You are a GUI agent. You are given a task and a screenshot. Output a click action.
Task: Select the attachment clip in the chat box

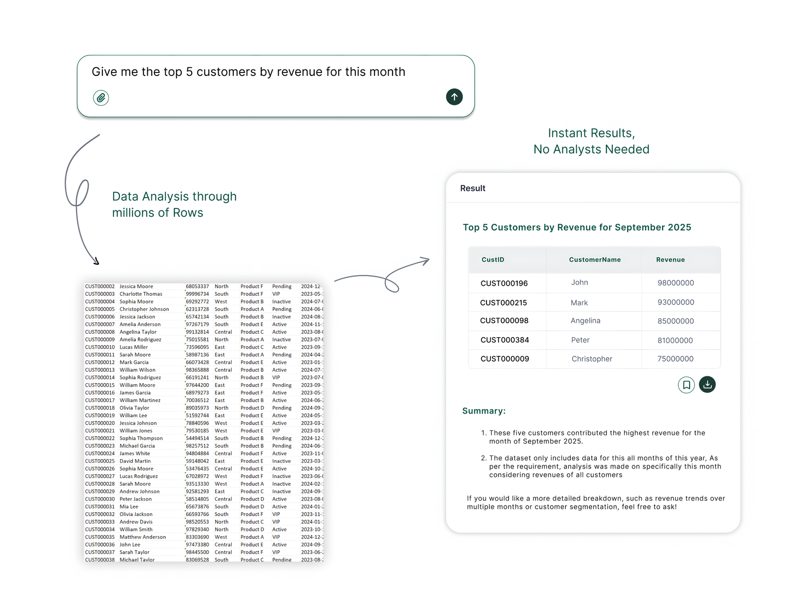pyautogui.click(x=101, y=97)
